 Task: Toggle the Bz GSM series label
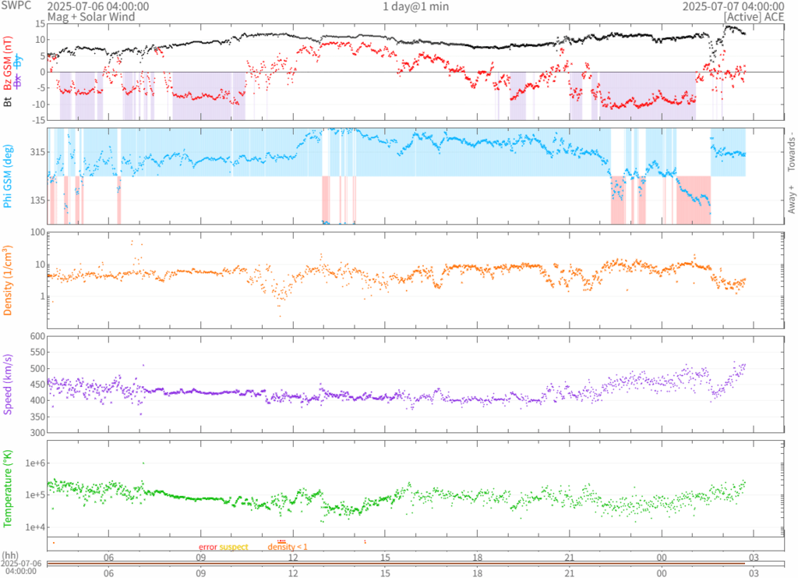coord(8,64)
